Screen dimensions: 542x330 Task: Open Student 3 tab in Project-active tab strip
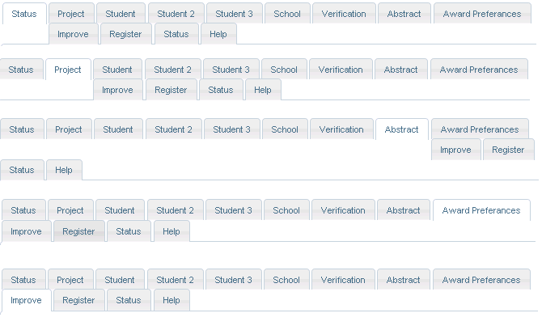[x=231, y=70]
